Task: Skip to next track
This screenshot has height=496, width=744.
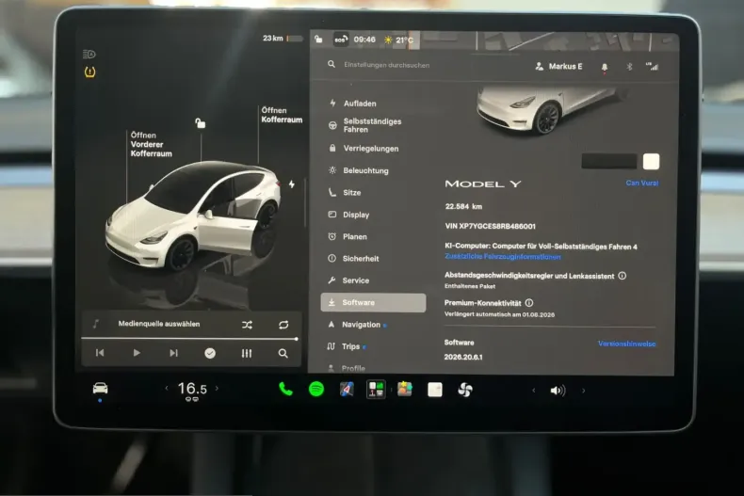Action: click(173, 353)
